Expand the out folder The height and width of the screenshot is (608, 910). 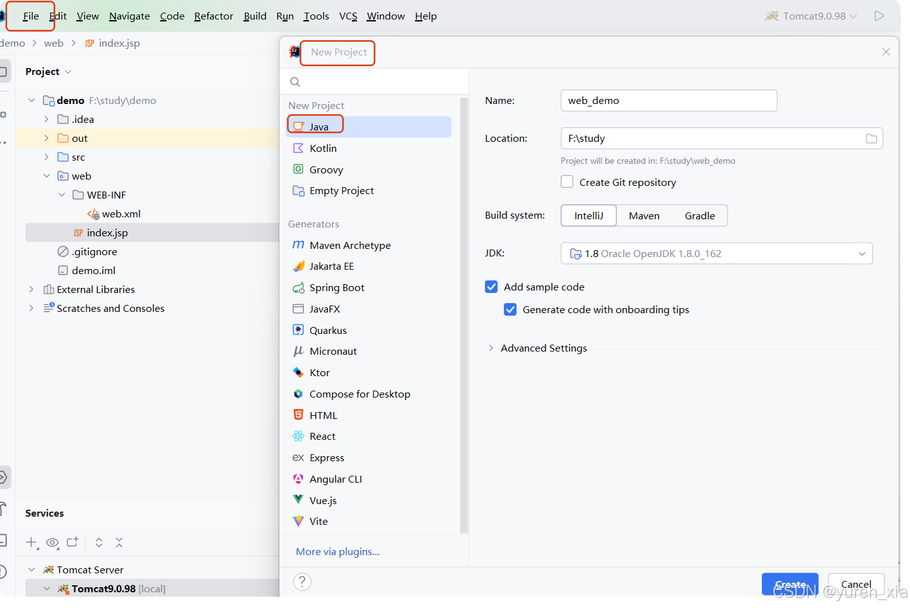tap(47, 138)
